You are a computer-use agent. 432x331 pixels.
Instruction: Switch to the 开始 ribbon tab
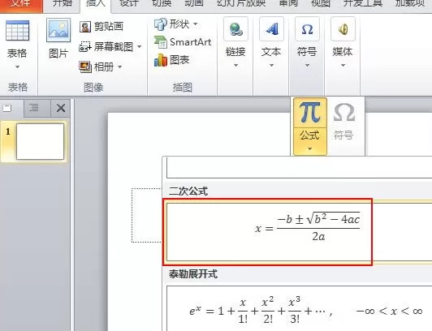(63, 4)
